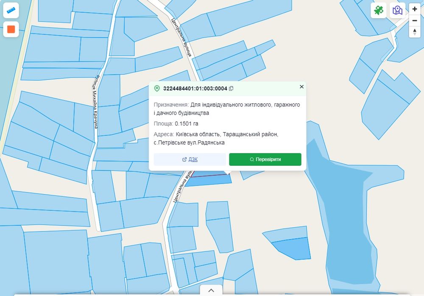Open the ДЗК external link

coord(190,159)
